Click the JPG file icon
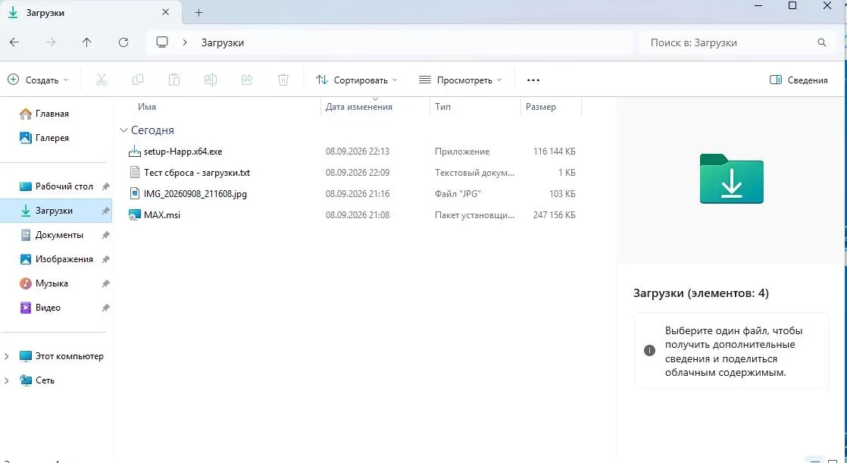847x463 pixels. pyautogui.click(x=135, y=193)
